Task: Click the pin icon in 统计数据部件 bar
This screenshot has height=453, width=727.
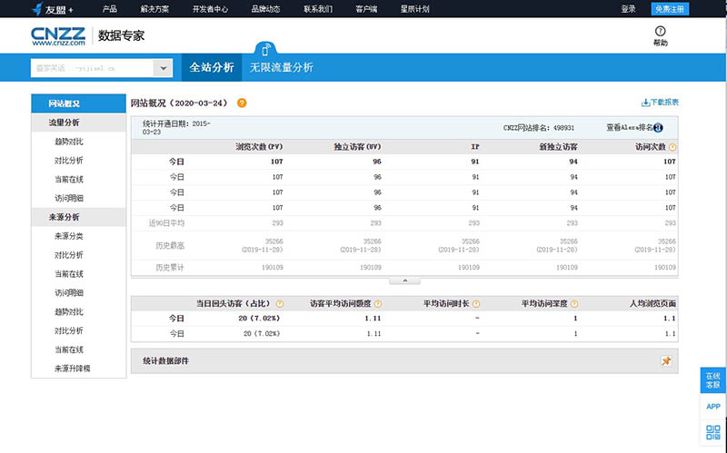Action: 666,361
